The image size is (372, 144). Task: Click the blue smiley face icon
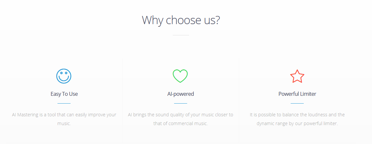[64, 76]
